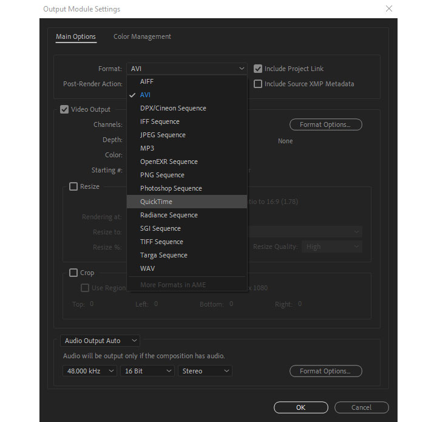437x422 pixels.
Task: Toggle the Include Project Link checkbox
Action: coord(258,69)
